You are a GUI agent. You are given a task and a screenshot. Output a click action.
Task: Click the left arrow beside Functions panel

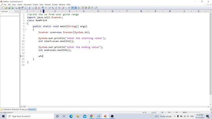[x=16, y=12]
